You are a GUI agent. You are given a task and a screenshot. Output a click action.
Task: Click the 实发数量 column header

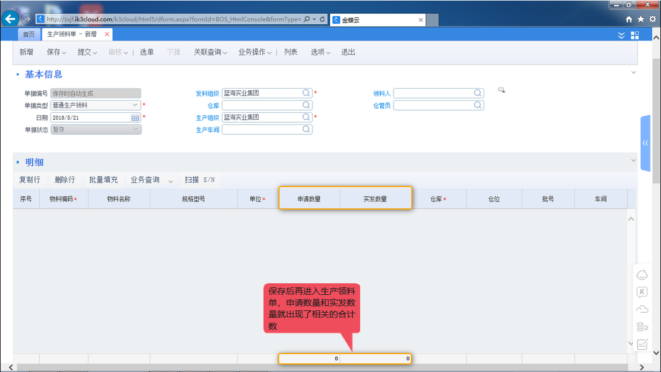coord(375,199)
